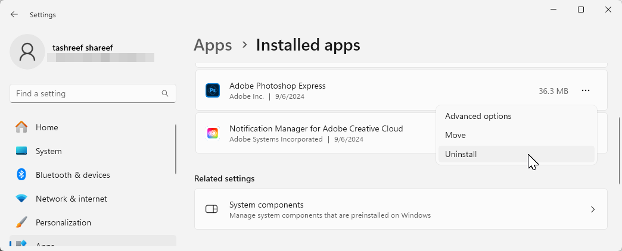Click the Bluetooth icon in sidebar
The height and width of the screenshot is (251, 622).
pyautogui.click(x=21, y=175)
